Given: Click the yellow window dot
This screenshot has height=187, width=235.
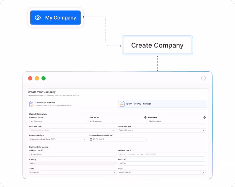Looking at the screenshot, I should point(37,78).
